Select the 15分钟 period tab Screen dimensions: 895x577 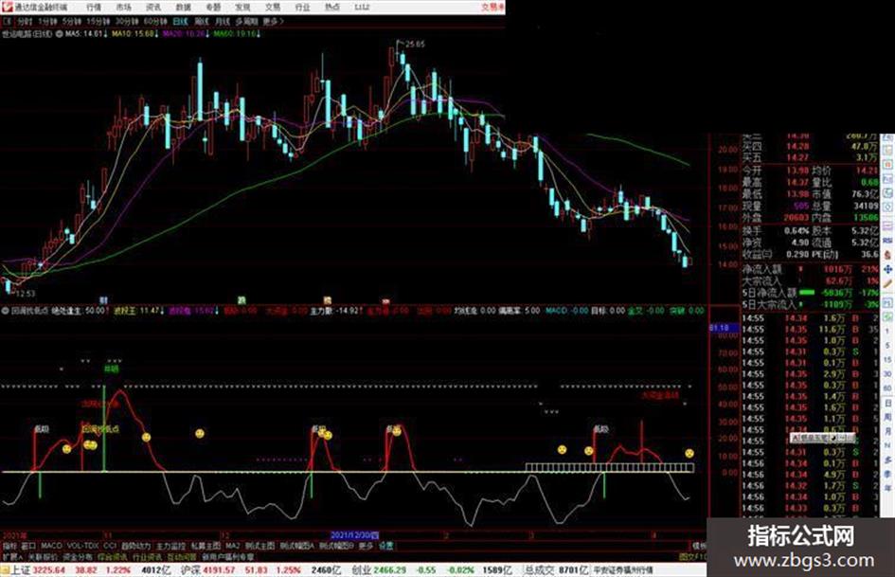pos(98,22)
